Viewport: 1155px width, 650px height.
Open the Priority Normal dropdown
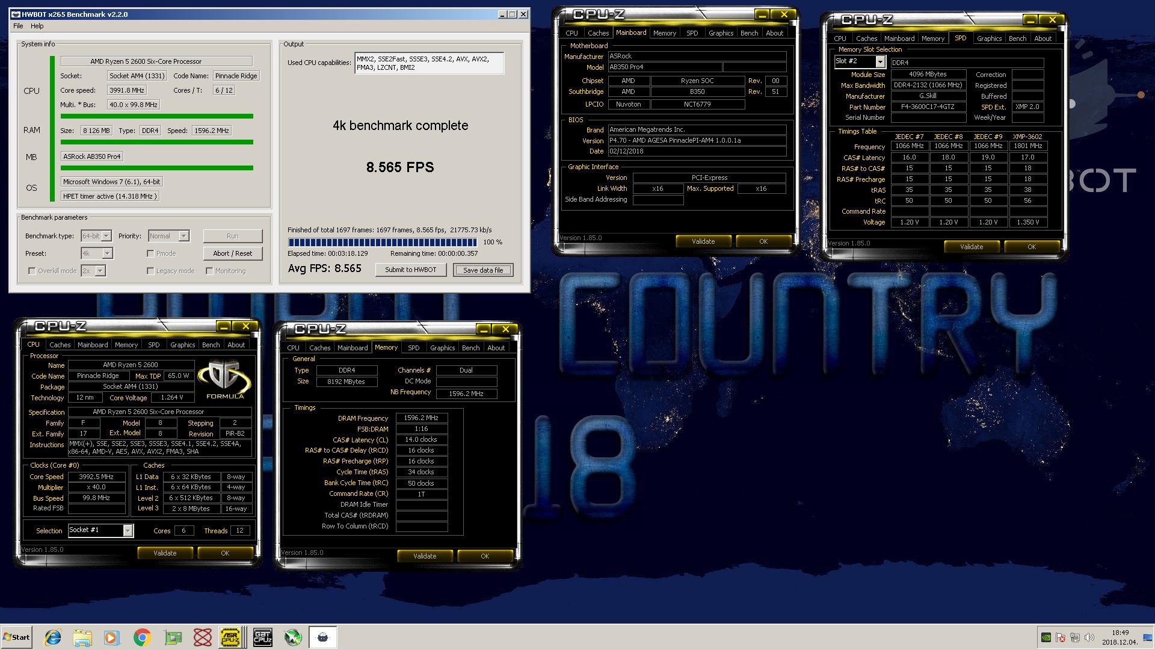[168, 236]
